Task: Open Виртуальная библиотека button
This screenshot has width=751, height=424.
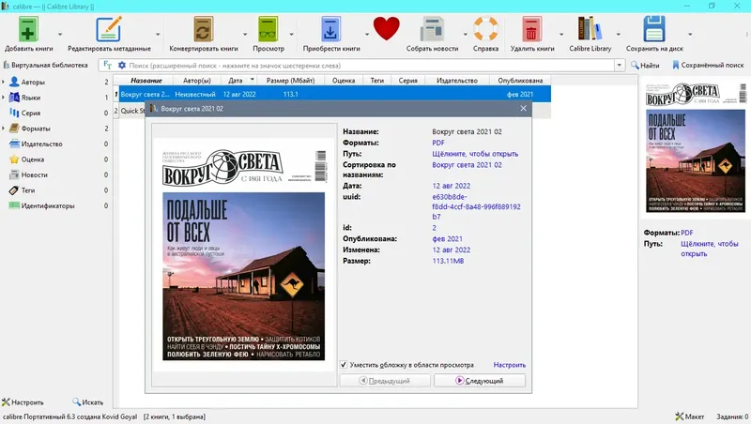Action: click(45, 65)
